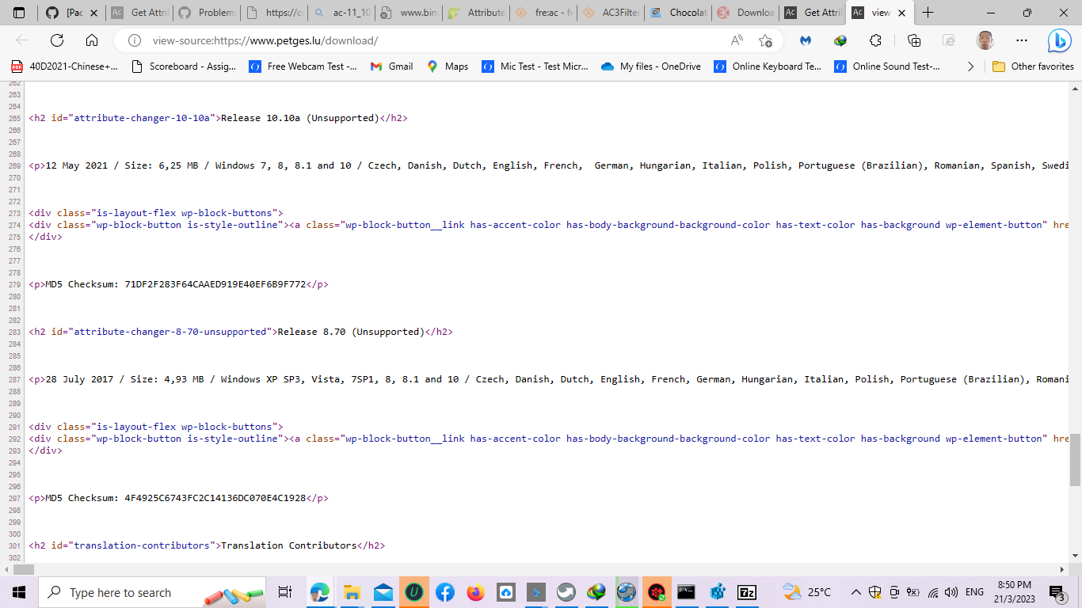Toggle the Collections panel
The height and width of the screenshot is (608, 1082).
point(915,40)
